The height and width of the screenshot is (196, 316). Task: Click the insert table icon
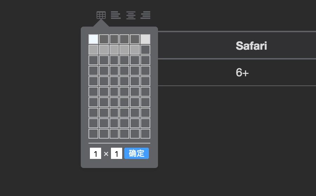click(x=101, y=15)
